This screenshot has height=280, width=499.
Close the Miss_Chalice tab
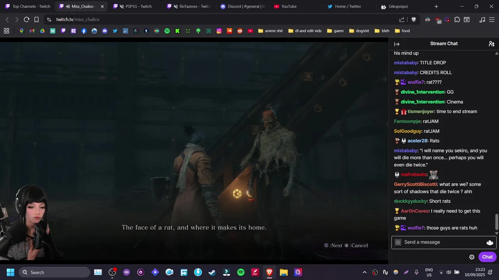coord(102,7)
